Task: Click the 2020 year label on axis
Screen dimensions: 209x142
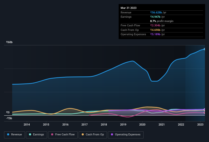Action: pos(142,125)
